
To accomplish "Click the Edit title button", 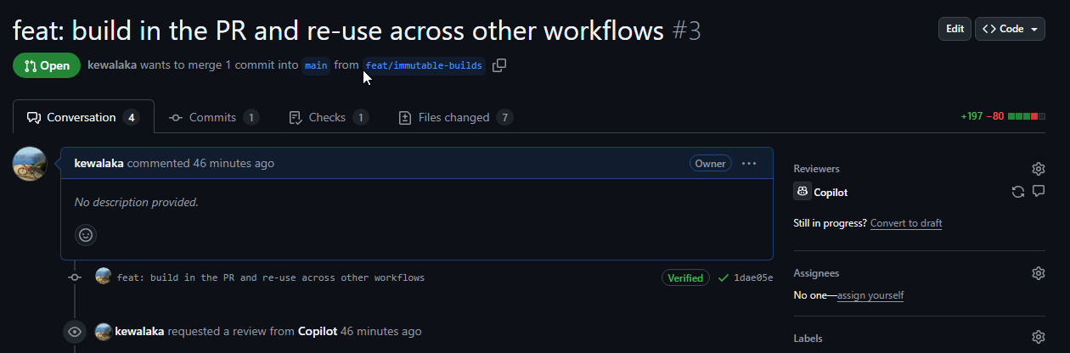I will pyautogui.click(x=955, y=29).
